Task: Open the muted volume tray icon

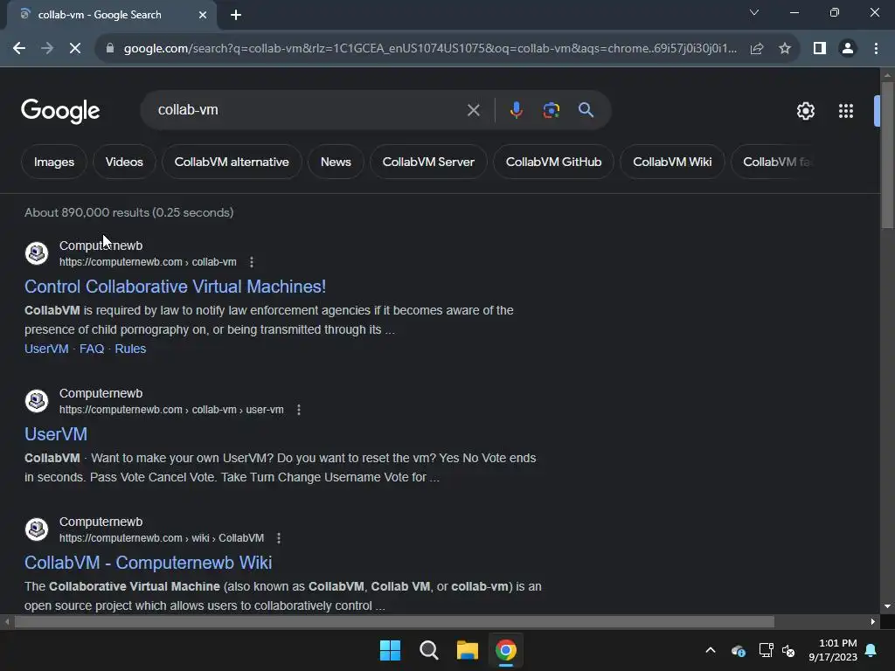Action: [789, 650]
